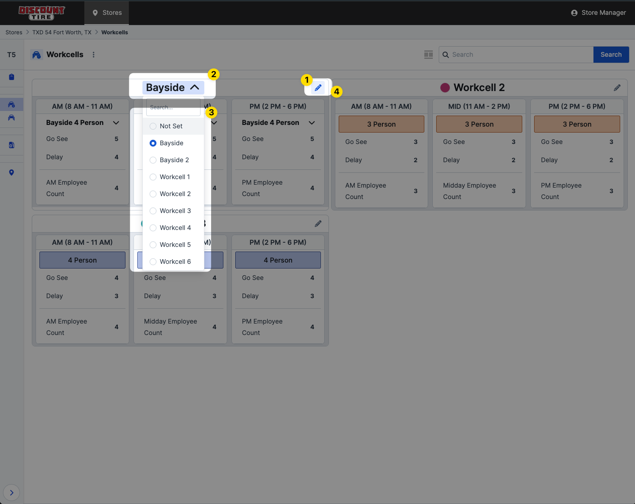Click the car icon below selected sidebar item
Viewport: 635px width, 504px height.
11,118
